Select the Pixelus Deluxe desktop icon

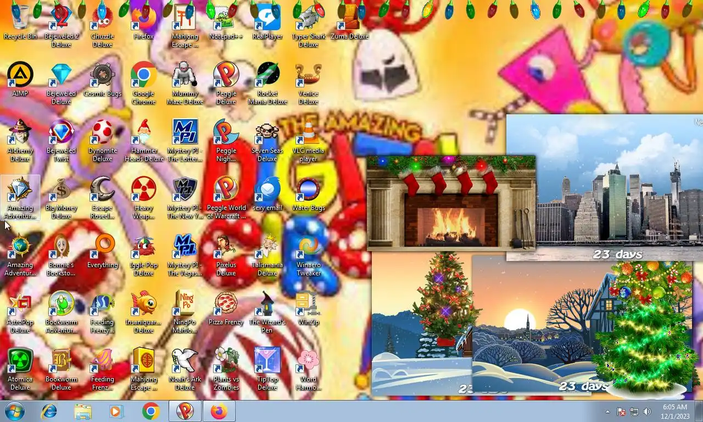(226, 255)
